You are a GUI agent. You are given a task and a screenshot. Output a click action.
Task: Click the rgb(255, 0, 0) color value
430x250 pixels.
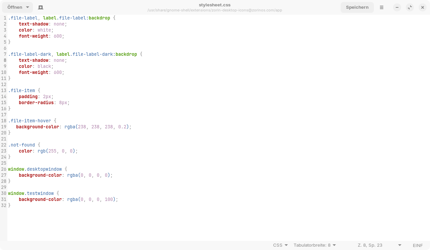57,151
